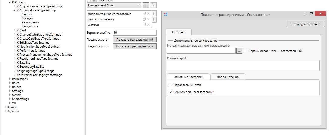Uncheck 'Вернуть при несогласовании'
This screenshot has height=135, width=329.
171,92
